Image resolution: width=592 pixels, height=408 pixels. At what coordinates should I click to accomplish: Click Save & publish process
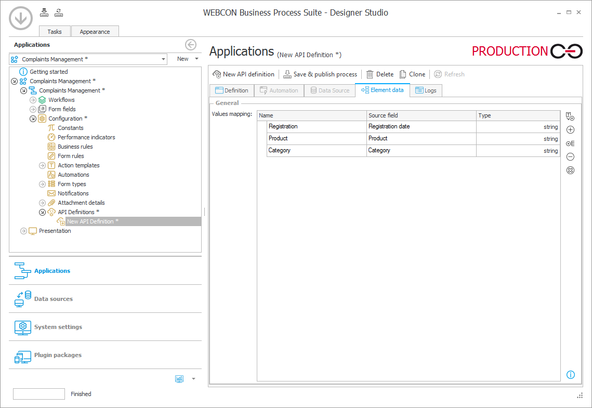(x=320, y=74)
